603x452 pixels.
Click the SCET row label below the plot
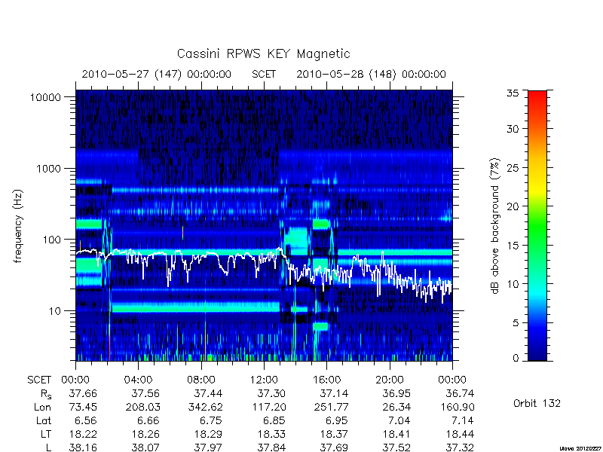coord(39,380)
